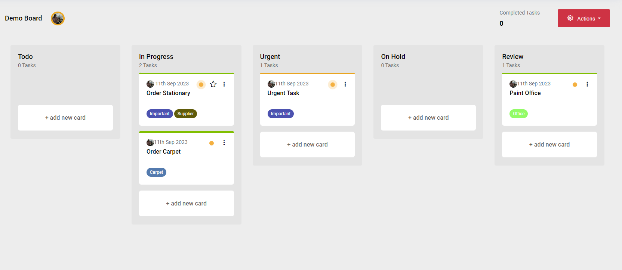Toggle the orange status dot on Order Stationary
The height and width of the screenshot is (270, 622).
click(201, 85)
